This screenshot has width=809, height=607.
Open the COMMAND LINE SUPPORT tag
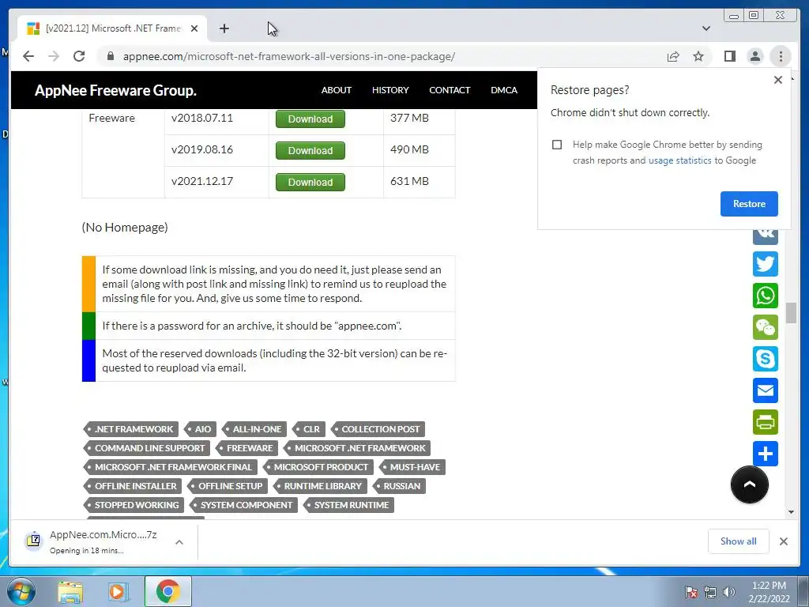click(x=146, y=448)
